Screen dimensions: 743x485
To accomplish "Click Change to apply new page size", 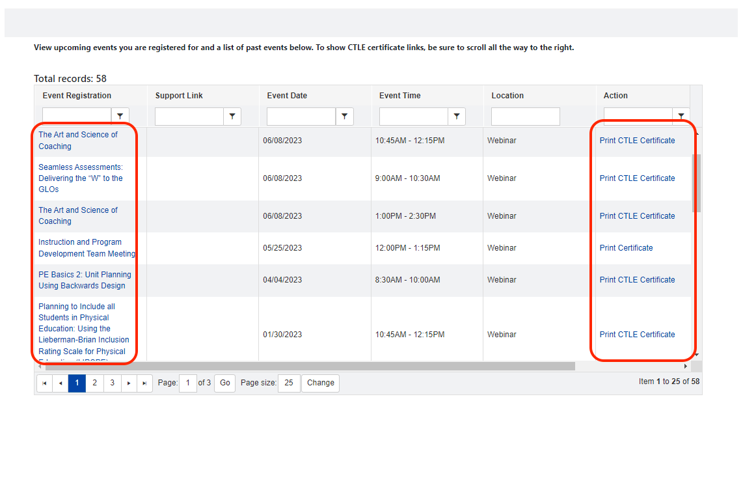I will click(x=320, y=383).
